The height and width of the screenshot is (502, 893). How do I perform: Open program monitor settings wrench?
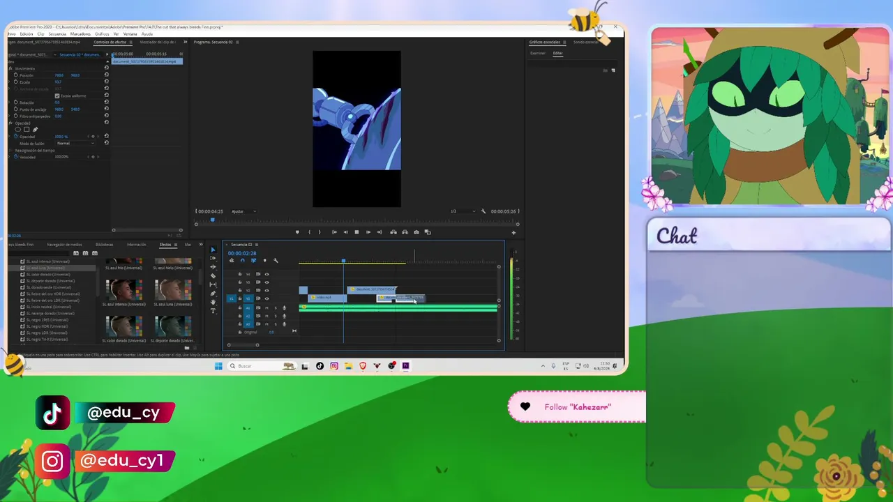483,211
